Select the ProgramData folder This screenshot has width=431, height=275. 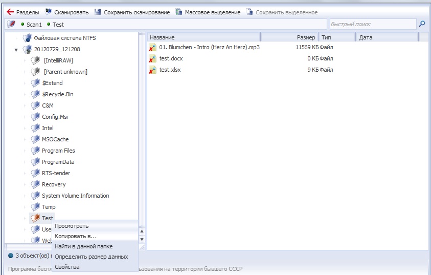(x=58, y=162)
